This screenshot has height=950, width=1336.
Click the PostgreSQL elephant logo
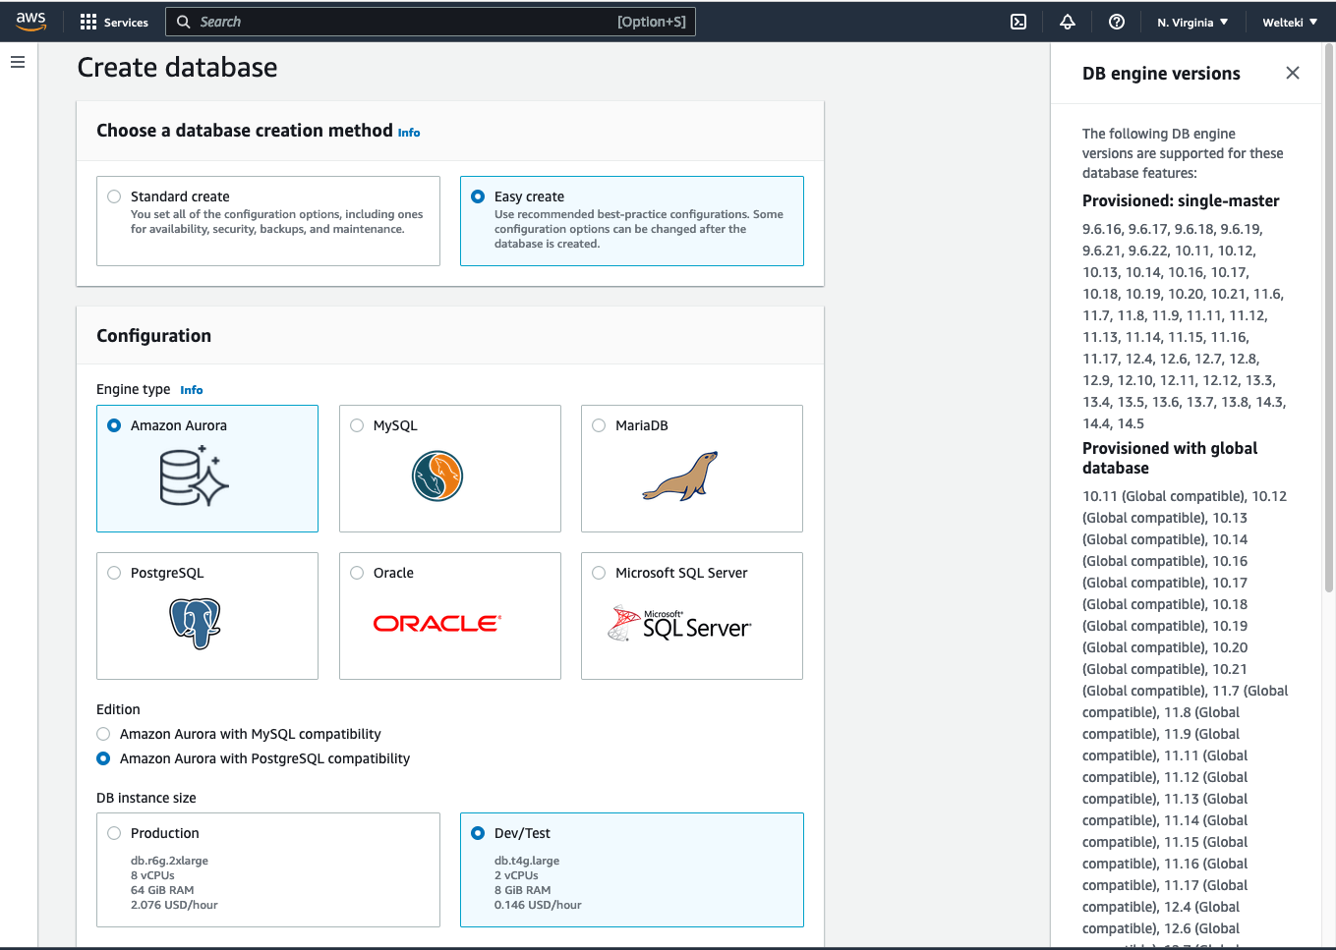(x=195, y=624)
